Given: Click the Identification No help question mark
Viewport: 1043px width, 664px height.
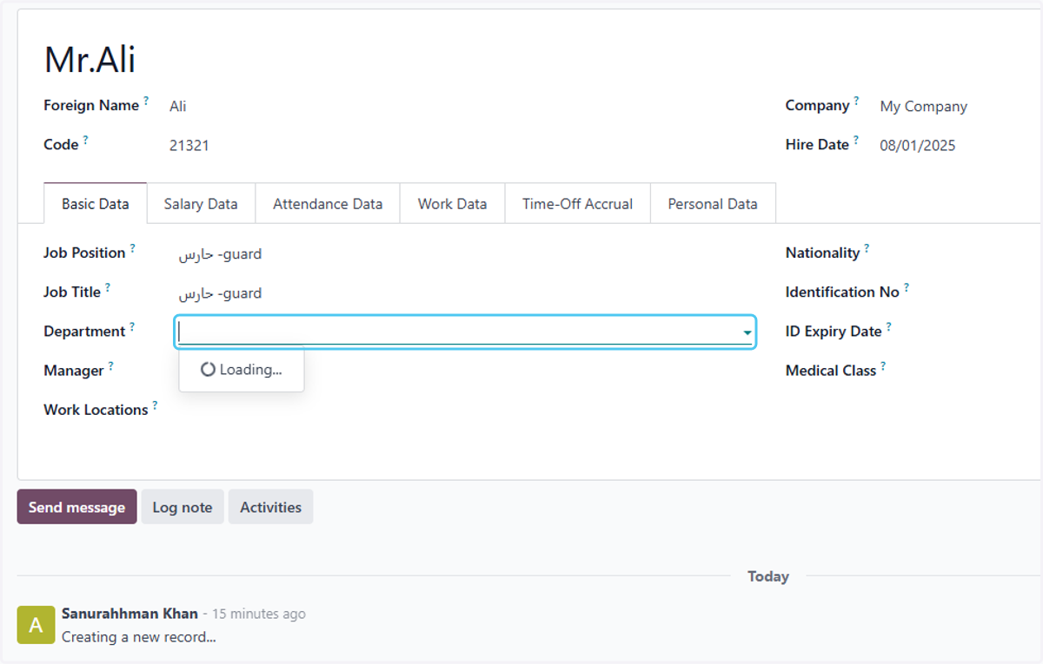Looking at the screenshot, I should point(907,287).
